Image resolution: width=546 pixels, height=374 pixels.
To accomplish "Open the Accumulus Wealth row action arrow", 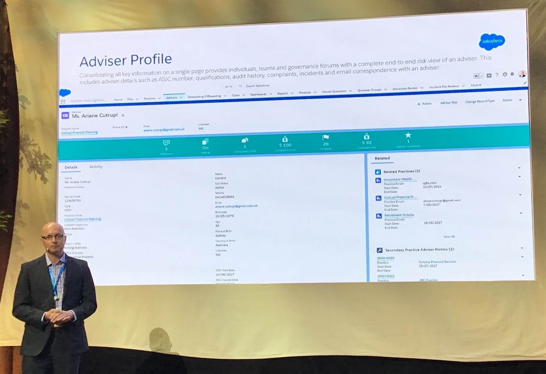I will [x=519, y=176].
